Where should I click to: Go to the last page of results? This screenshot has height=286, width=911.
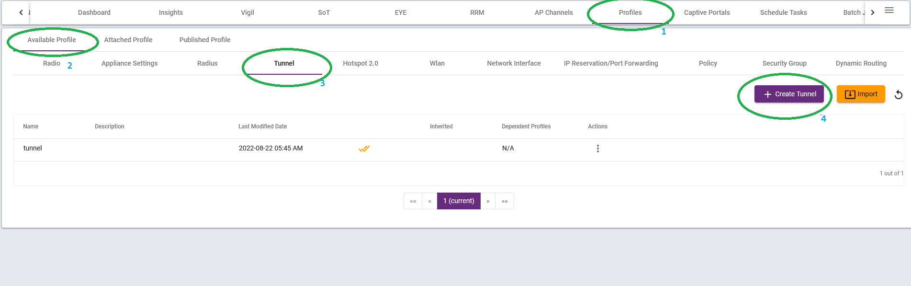tap(505, 201)
